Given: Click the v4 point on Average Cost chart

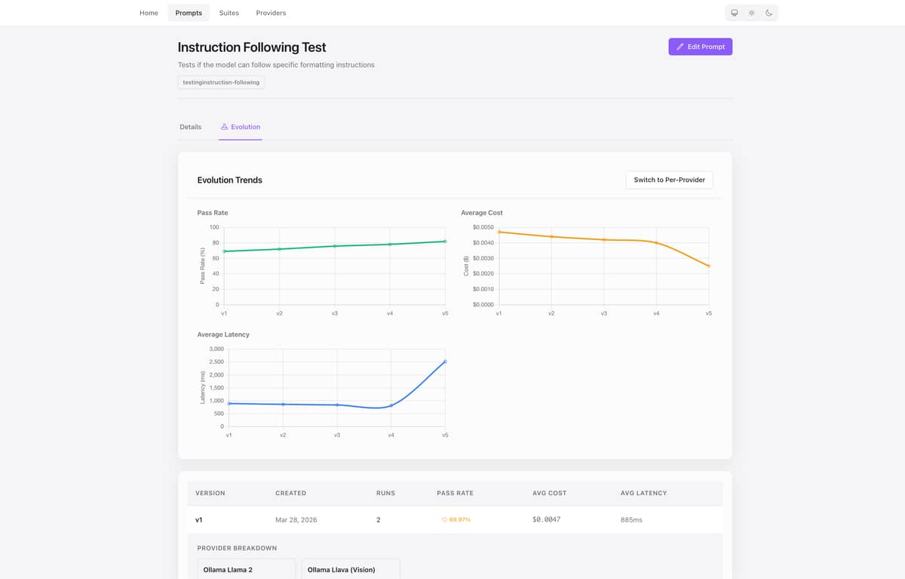Looking at the screenshot, I should click(x=656, y=243).
